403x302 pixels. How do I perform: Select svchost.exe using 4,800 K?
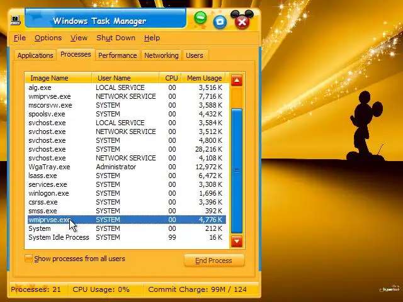tap(127, 140)
